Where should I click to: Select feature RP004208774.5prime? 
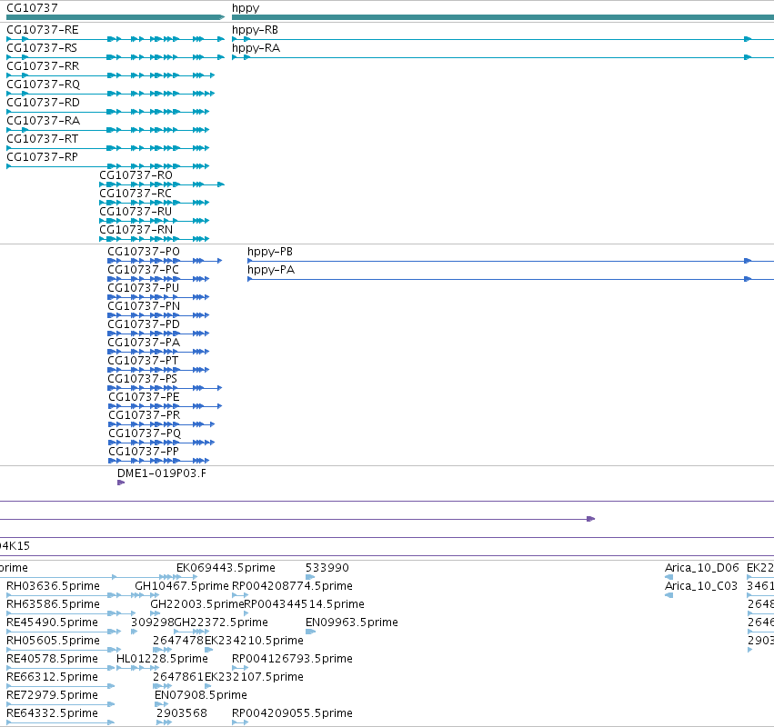(x=292, y=586)
